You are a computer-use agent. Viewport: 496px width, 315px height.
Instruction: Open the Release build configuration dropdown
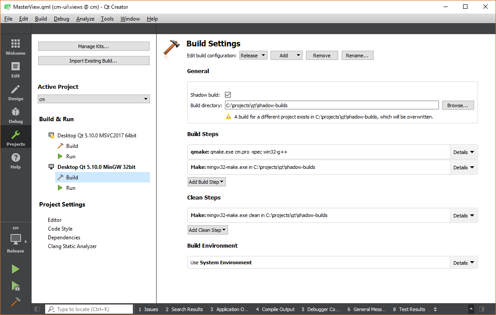pyautogui.click(x=253, y=56)
